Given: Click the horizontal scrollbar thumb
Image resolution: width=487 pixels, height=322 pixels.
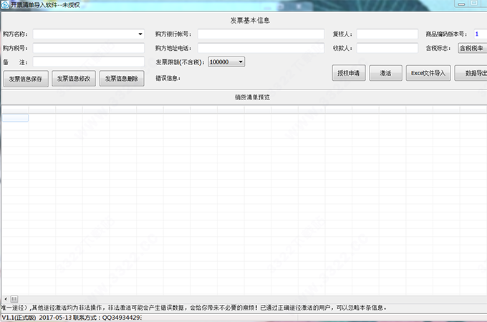Looking at the screenshot, I should 14,299.
